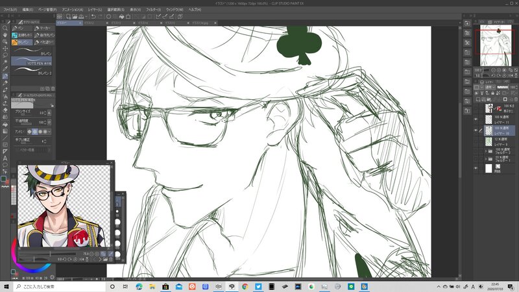Select the first anti-aliasing option (none)
The height and width of the screenshot is (292, 519).
click(29, 132)
